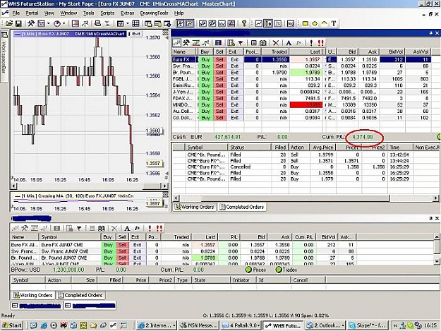441x331 pixels.
Task: Select the MINDO row in quote list
Action: click(301, 105)
